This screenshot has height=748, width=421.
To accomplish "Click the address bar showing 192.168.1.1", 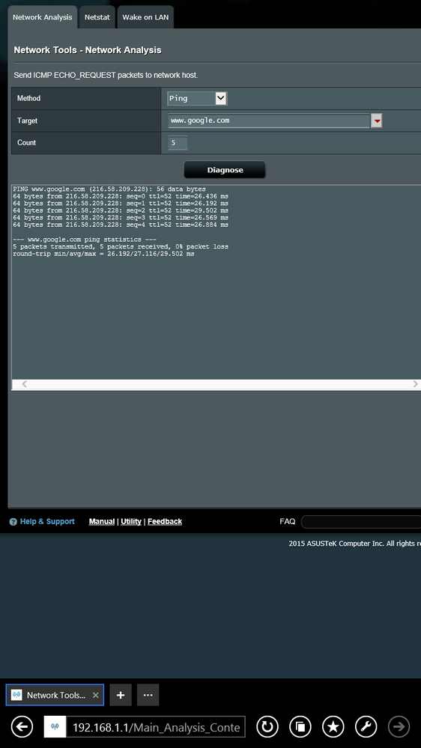I will click(156, 727).
